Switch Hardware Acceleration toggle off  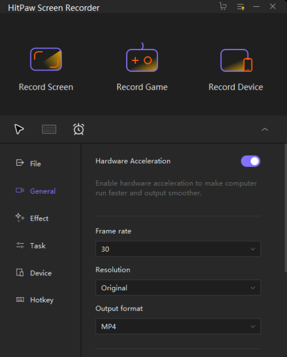coord(251,161)
